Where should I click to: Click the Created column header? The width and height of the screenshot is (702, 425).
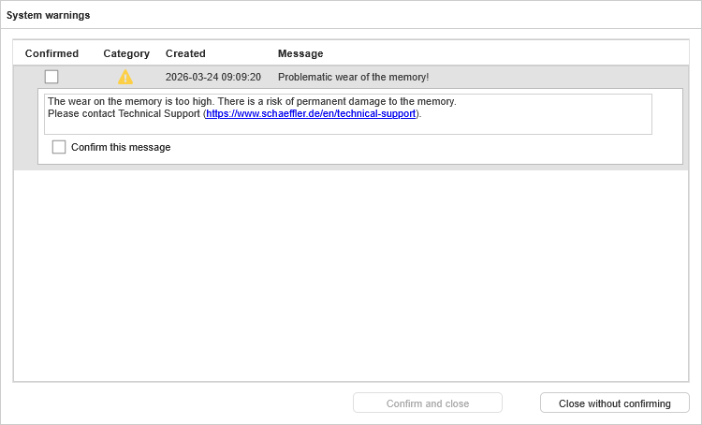click(185, 53)
